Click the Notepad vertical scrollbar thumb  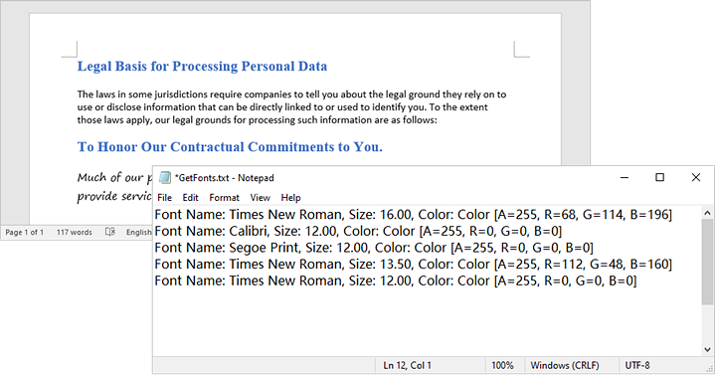point(707,261)
